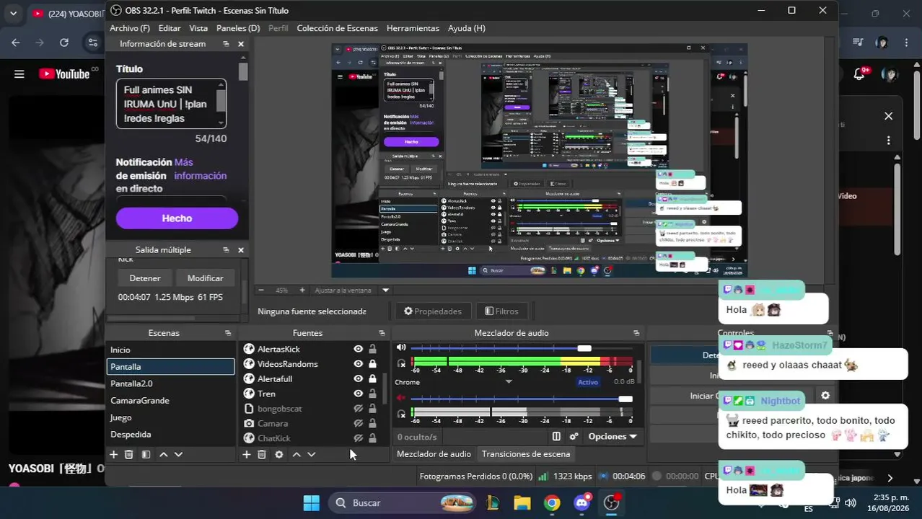Switch mixer layout with the columns icon
The image size is (922, 519).
(x=556, y=436)
